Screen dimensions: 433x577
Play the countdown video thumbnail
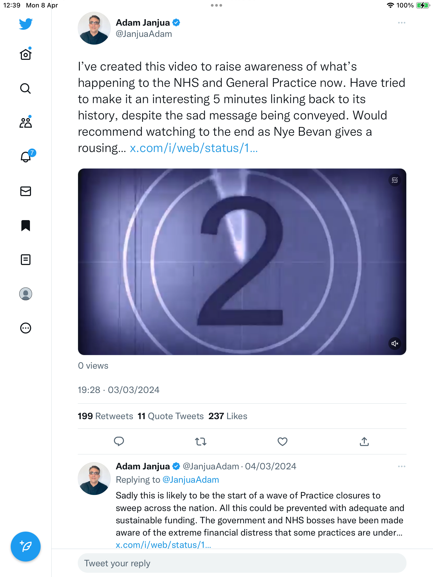click(x=242, y=262)
